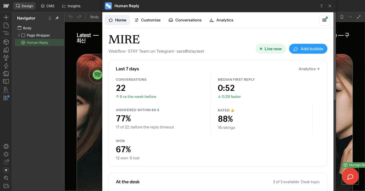Screen dimensions: 365x191
Task: Click "2 of 3 available · Desk topic"
Action: click(x=296, y=182)
